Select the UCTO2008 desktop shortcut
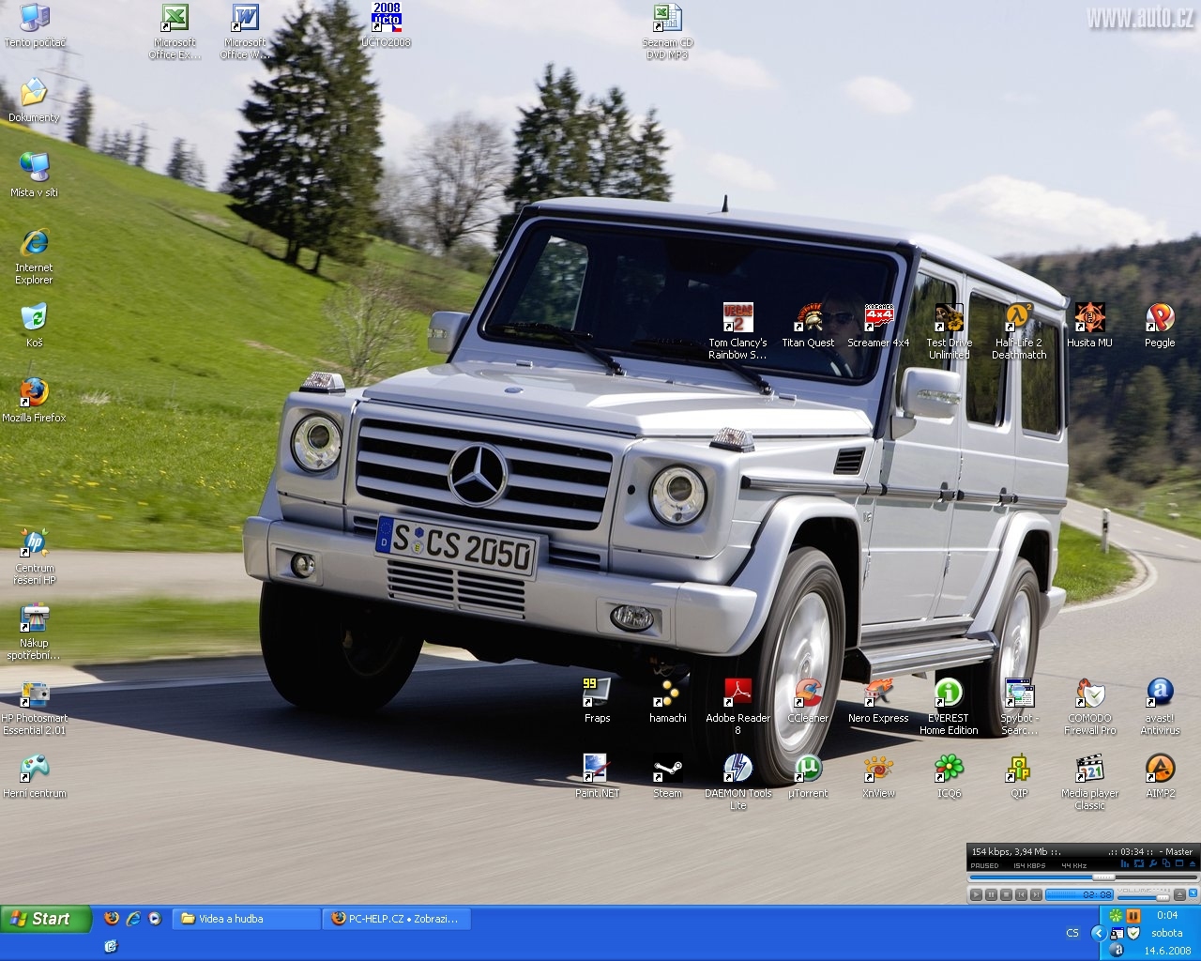Image resolution: width=1201 pixels, height=961 pixels. [x=386, y=26]
